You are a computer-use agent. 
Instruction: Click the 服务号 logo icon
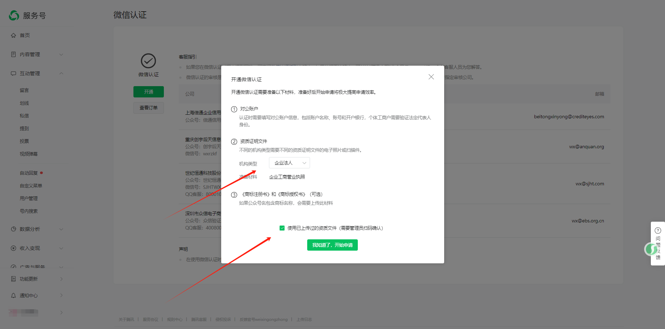[x=14, y=15]
